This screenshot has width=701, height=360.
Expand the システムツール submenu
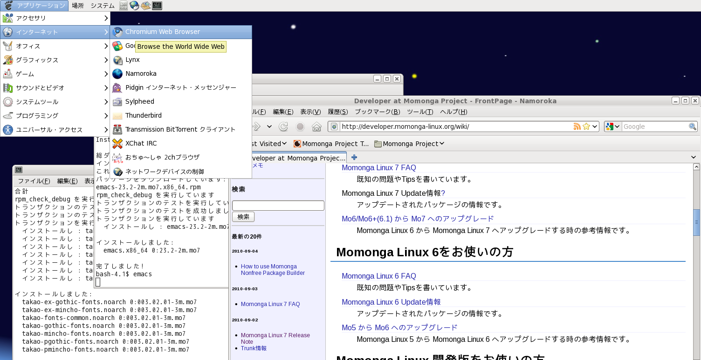55,102
